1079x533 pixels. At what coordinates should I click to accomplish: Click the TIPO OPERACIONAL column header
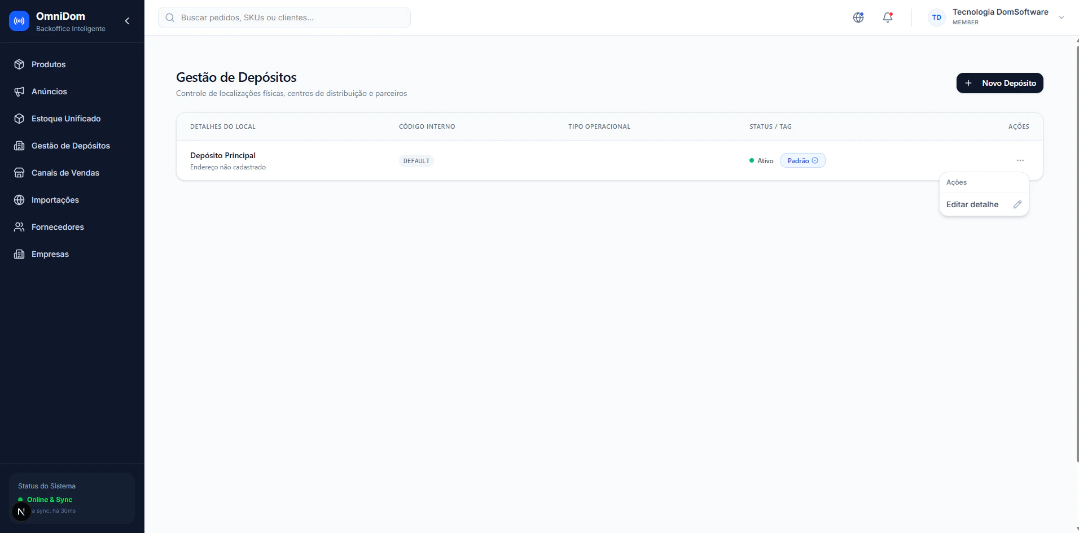coord(599,126)
